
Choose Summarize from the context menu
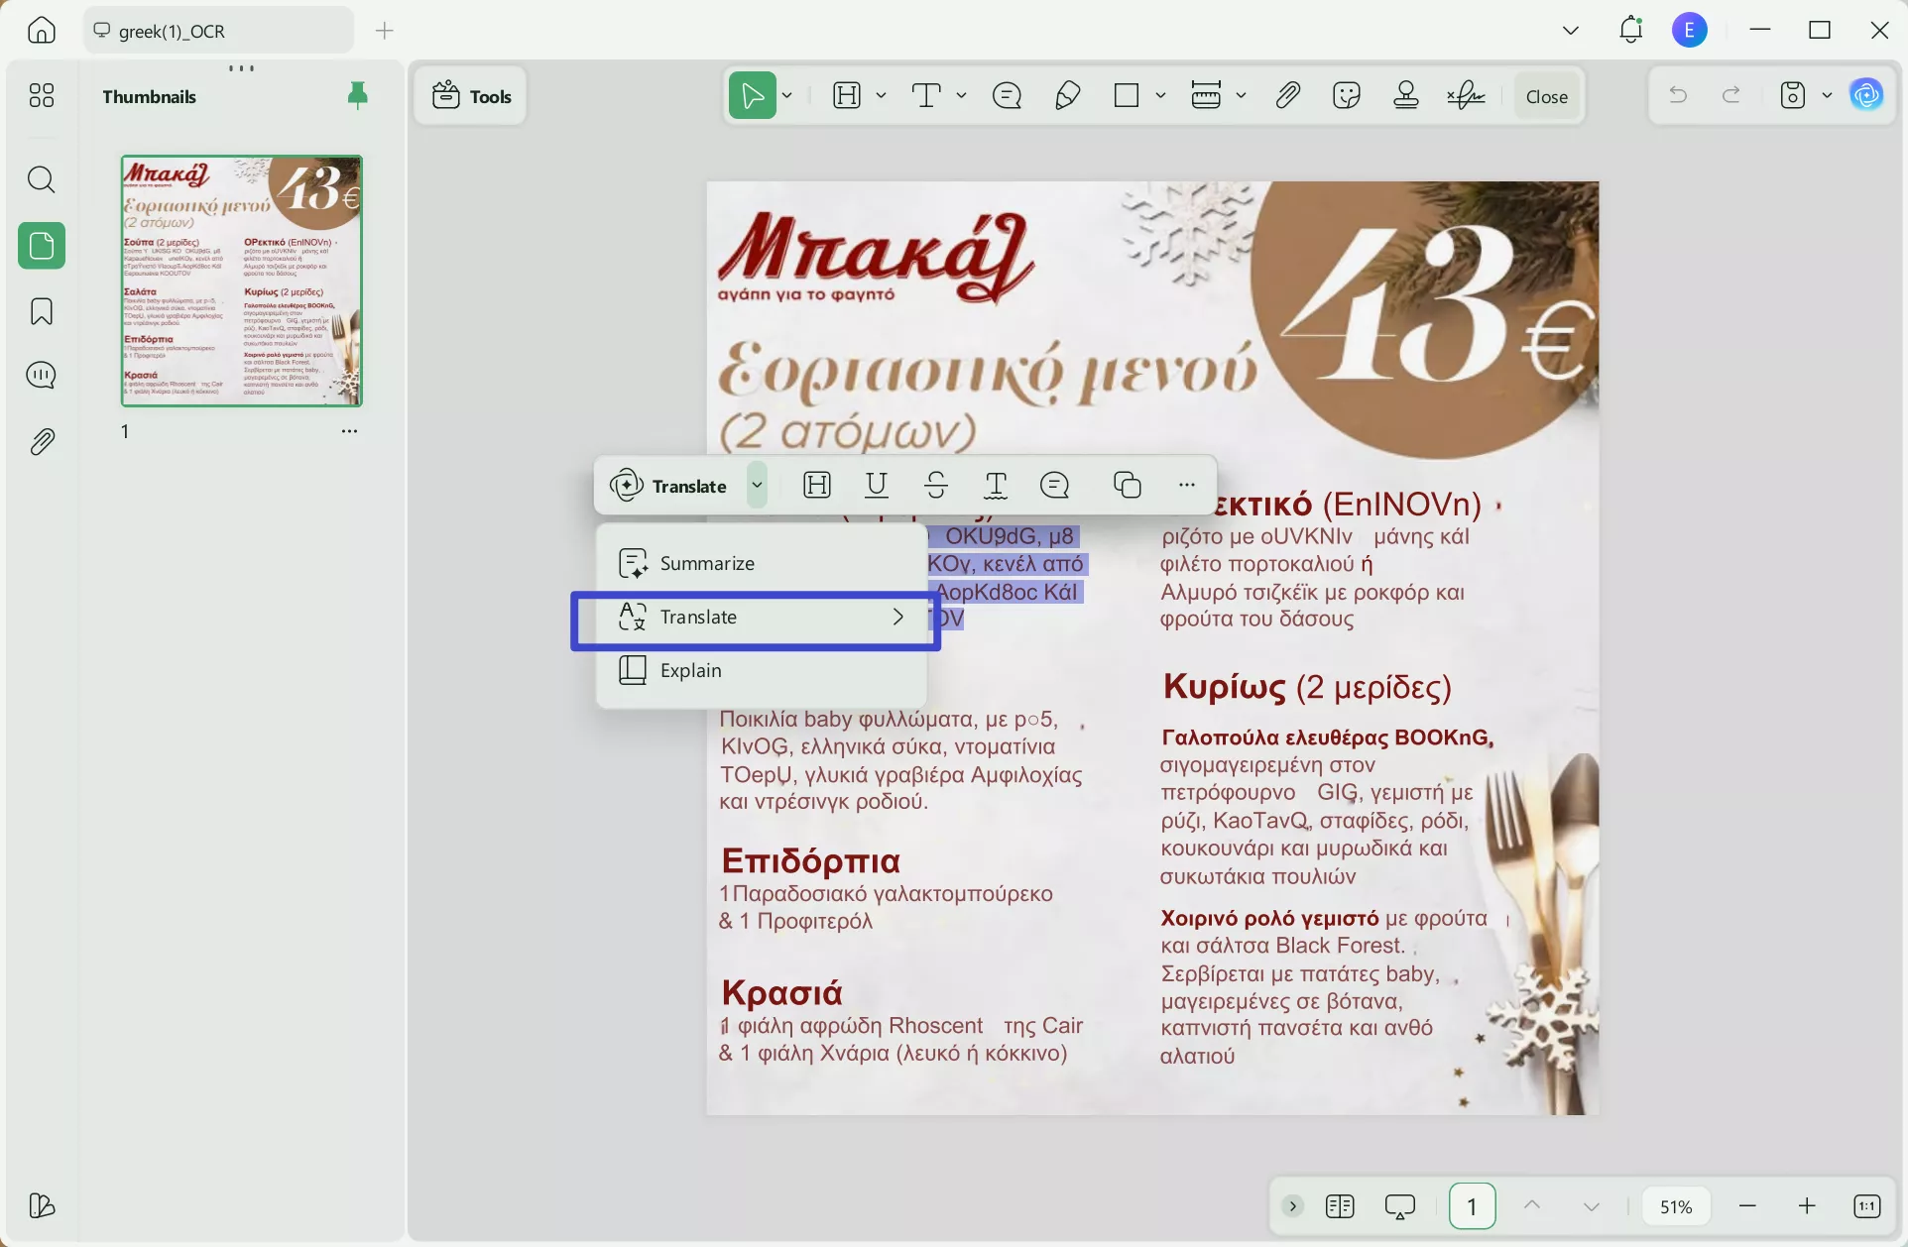pyautogui.click(x=707, y=562)
